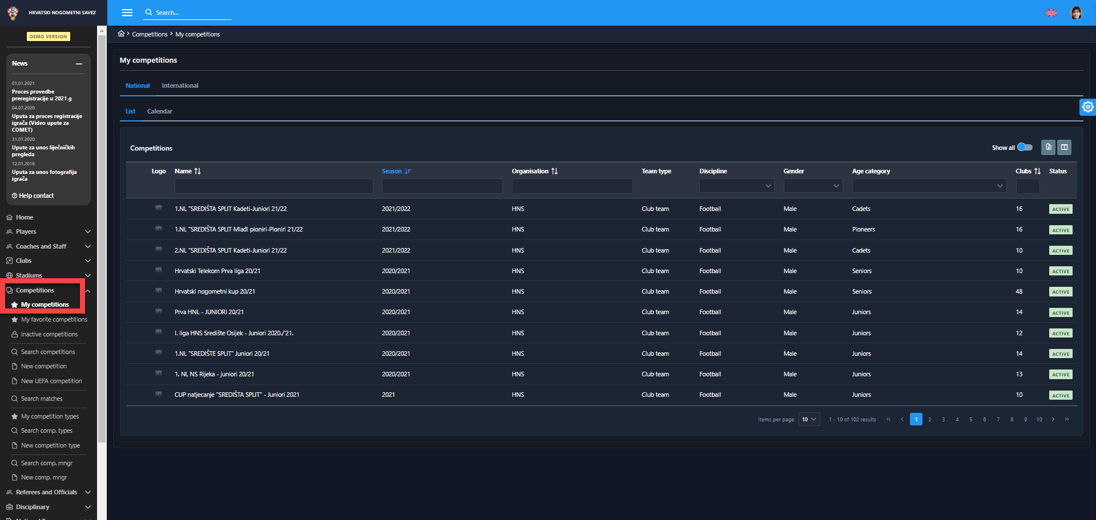The image size is (1096, 520).
Task: Open the Gender filter dropdown
Action: click(813, 186)
